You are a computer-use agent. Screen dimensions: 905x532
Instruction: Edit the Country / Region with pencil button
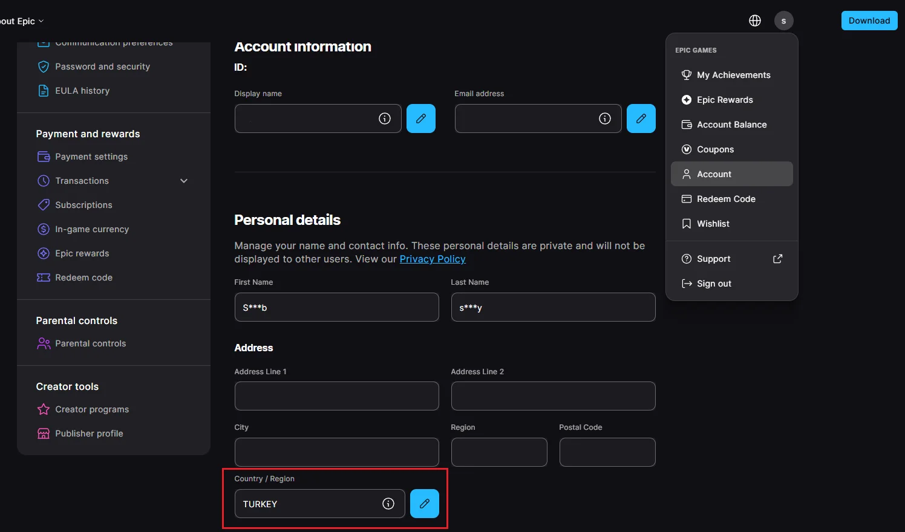pos(424,504)
